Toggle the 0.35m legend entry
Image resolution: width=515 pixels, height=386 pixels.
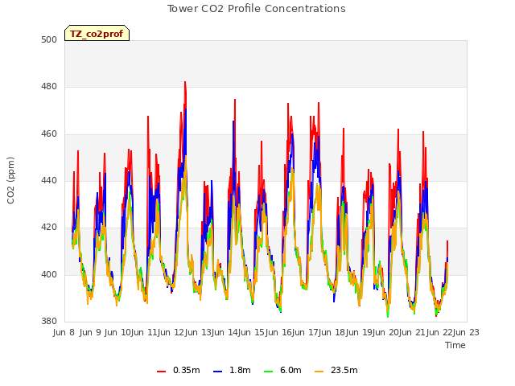179,370
